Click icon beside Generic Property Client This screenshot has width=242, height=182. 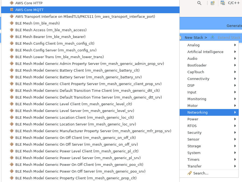pyautogui.click(x=12, y=178)
